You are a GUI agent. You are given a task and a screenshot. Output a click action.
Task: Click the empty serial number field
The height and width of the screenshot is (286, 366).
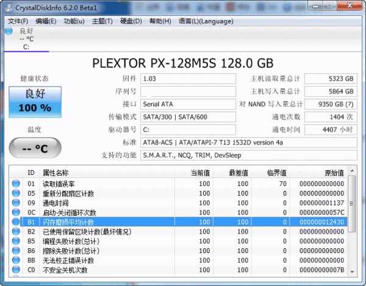(188, 91)
